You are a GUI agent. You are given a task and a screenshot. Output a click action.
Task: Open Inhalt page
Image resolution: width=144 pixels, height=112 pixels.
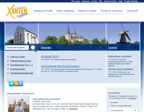[120, 1]
